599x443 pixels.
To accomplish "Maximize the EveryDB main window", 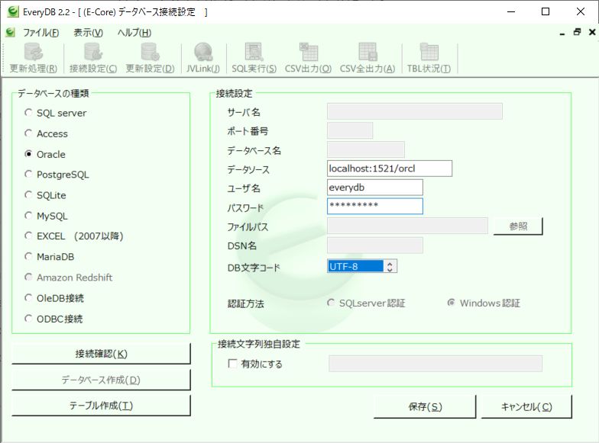I will click(x=546, y=12).
